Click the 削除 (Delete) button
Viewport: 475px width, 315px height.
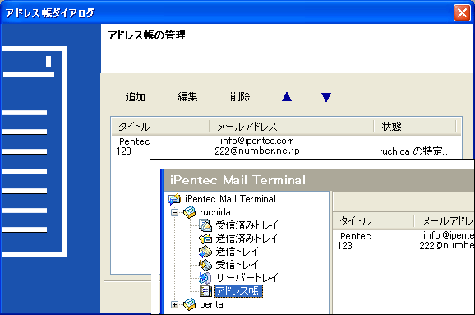pyautogui.click(x=240, y=97)
